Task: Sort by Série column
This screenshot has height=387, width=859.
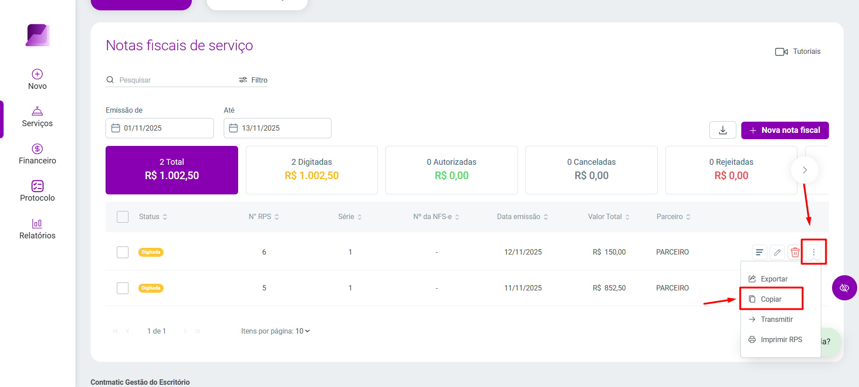Action: click(x=350, y=217)
